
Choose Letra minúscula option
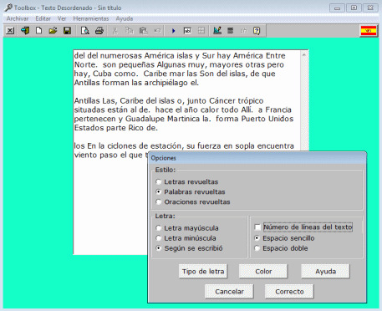pyautogui.click(x=186, y=238)
